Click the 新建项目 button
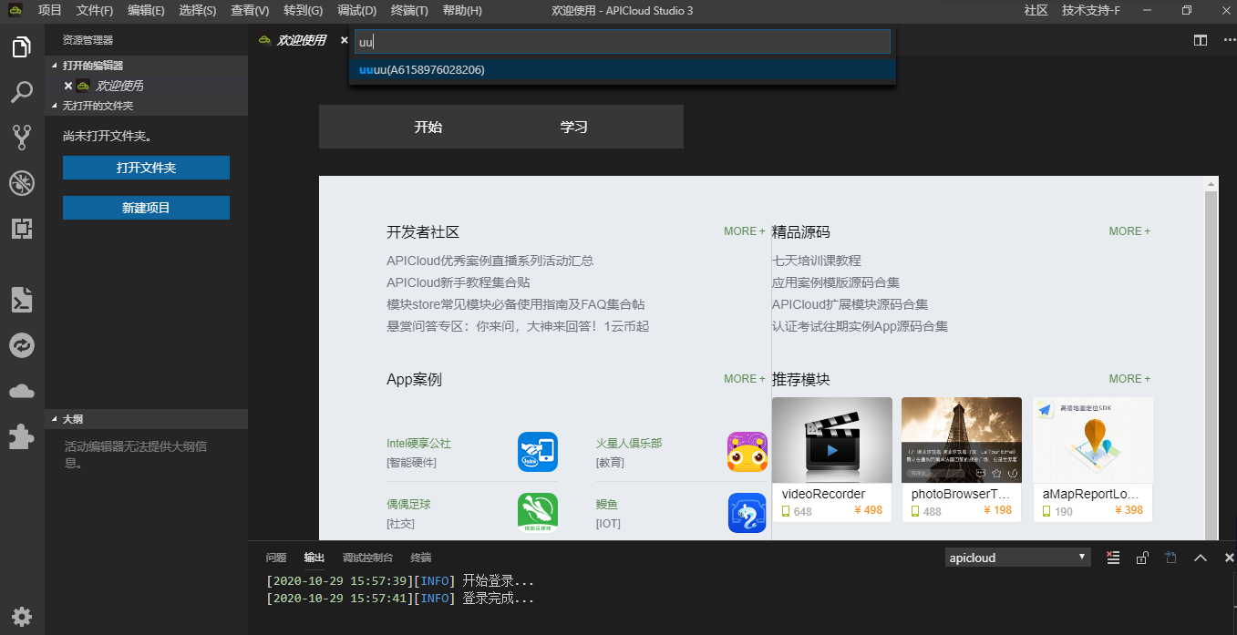This screenshot has width=1237, height=635. pyautogui.click(x=146, y=208)
